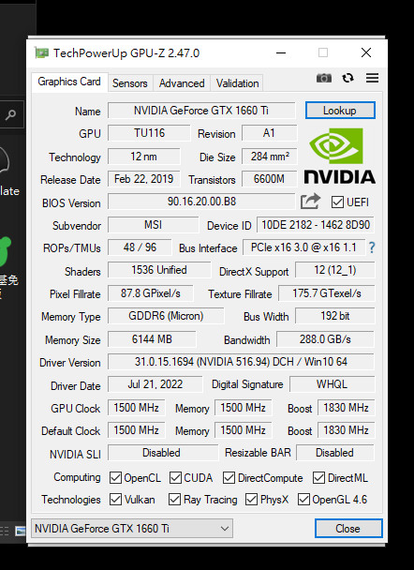Click the search magnifier in background window
This screenshot has height=570, width=414.
coord(10,115)
